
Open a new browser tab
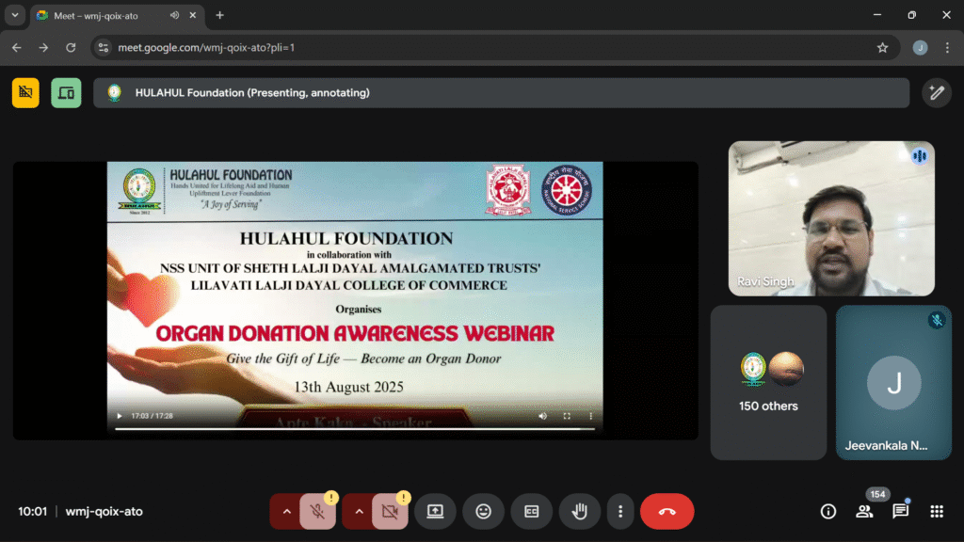coord(219,15)
